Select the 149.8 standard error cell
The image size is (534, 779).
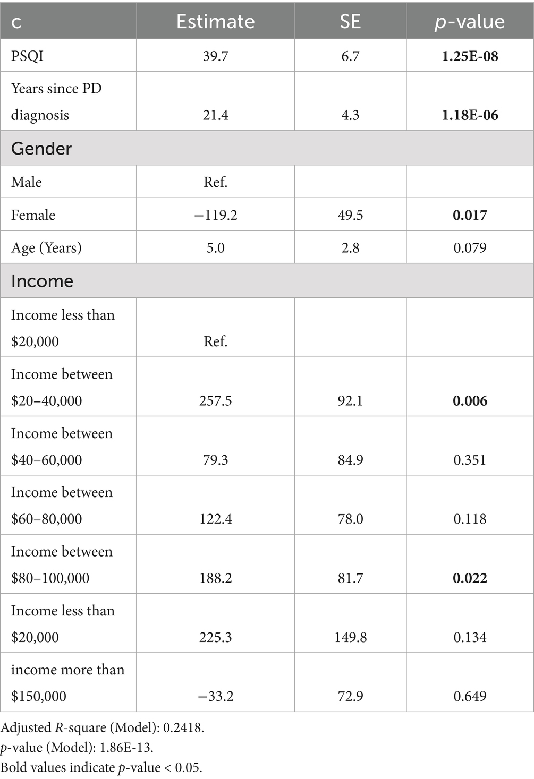point(350,637)
